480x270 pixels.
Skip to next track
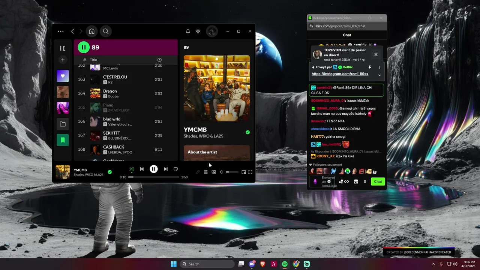(165, 169)
